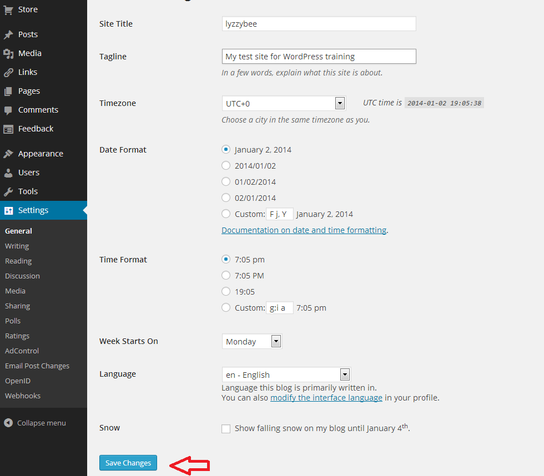The image size is (544, 476).
Task: Click the Store cart icon
Action: 8,9
